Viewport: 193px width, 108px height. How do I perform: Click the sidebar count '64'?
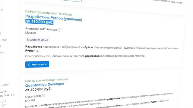pos(12,95)
